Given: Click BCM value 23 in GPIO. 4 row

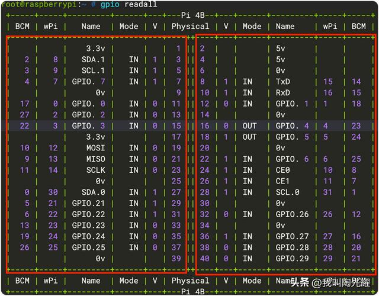Looking at the screenshot, I should coord(356,126).
